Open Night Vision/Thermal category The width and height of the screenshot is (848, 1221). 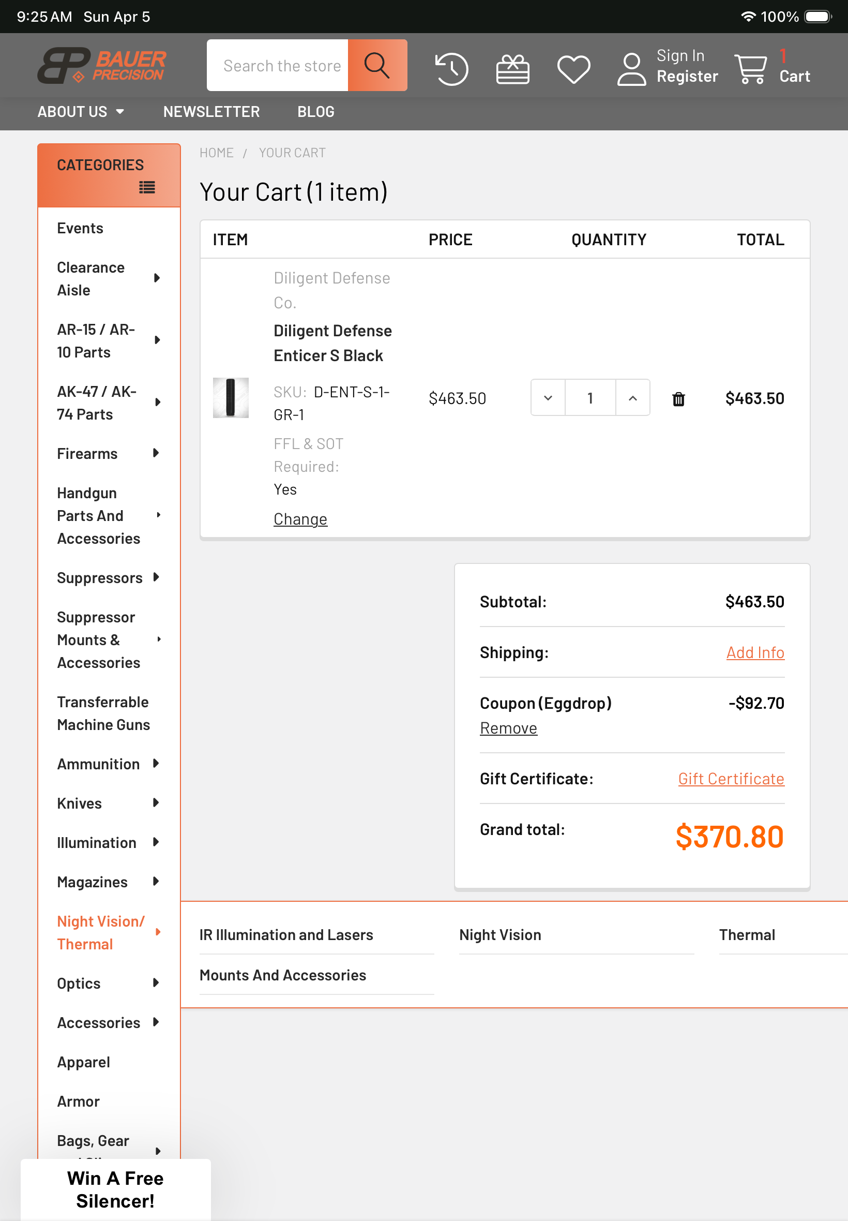tap(101, 933)
